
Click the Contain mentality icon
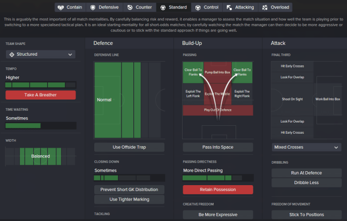tap(61, 7)
